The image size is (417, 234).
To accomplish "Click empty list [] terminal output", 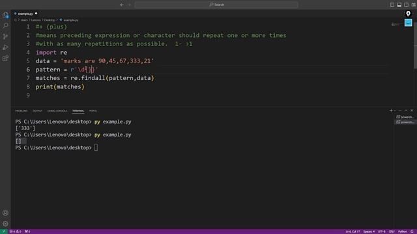I will point(18,141).
